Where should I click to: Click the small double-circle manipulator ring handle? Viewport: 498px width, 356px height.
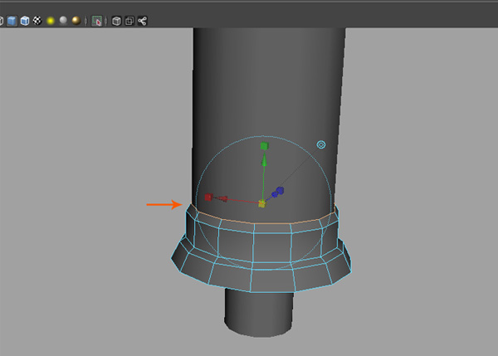pos(321,144)
